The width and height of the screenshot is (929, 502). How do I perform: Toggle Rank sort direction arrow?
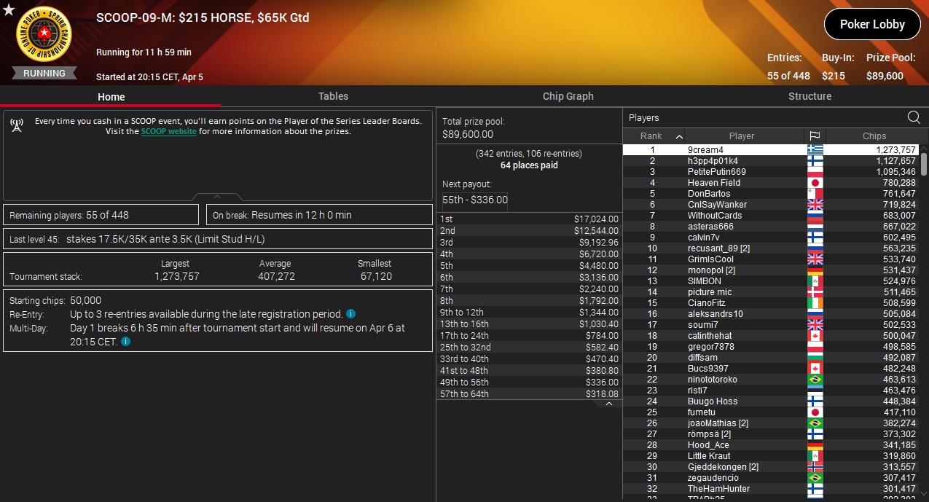click(679, 136)
